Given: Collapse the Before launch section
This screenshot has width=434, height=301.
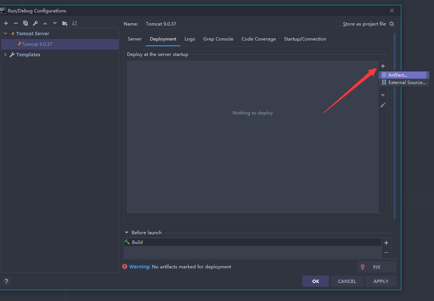Looking at the screenshot, I should point(126,232).
